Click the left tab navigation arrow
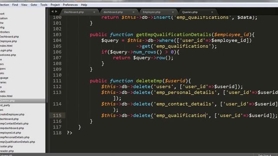Screen dimensions: 278x156 coord(52,12)
